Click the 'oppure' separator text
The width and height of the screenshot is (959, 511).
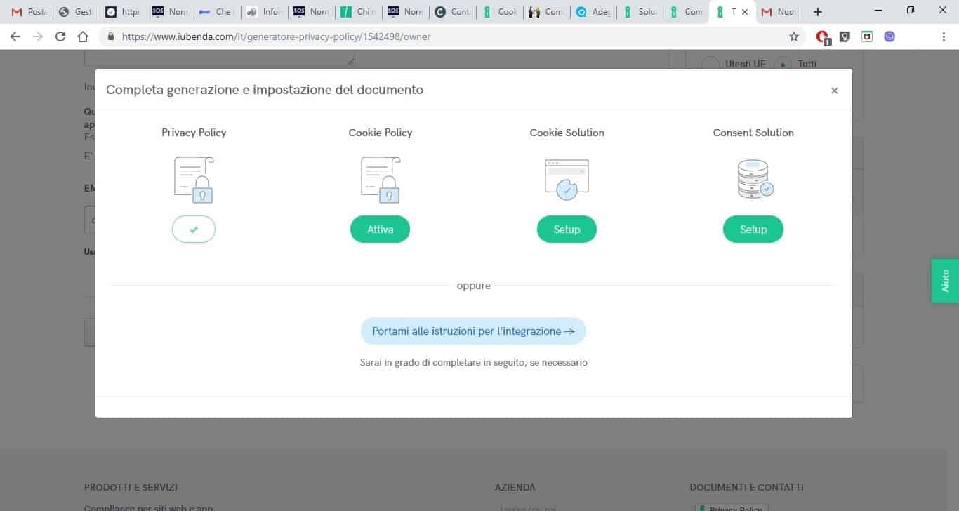[473, 286]
